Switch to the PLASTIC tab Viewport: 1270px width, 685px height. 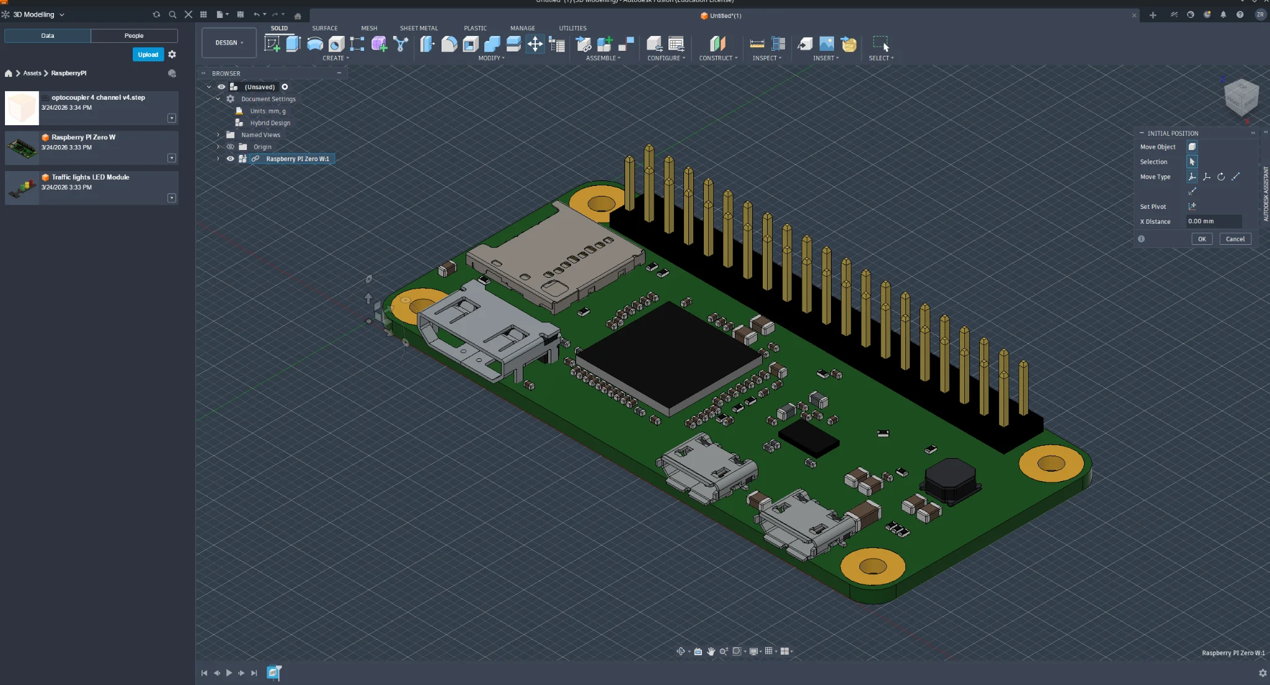[x=475, y=28]
